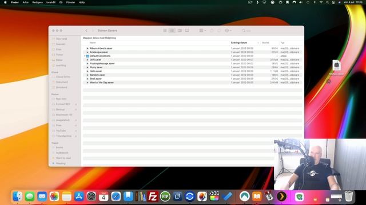The image size is (366, 205).
Task: Click the Spotlight search icon in menu bar
Action: pyautogui.click(x=328, y=2)
